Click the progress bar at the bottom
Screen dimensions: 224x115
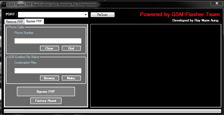click(113, 111)
